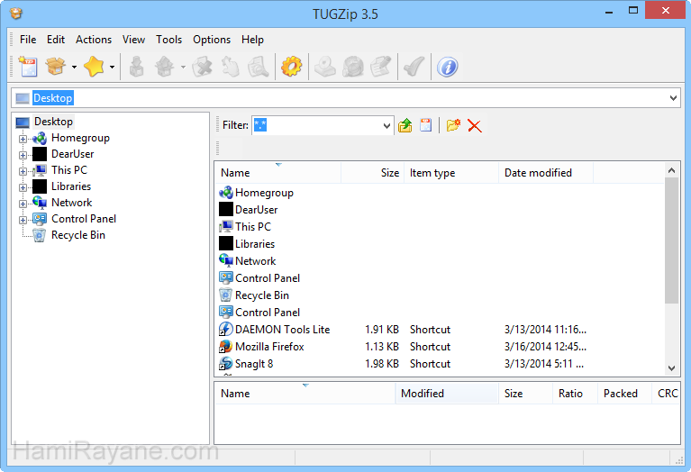Create new folder icon in filter bar
Image resolution: width=691 pixels, height=472 pixels.
click(453, 125)
